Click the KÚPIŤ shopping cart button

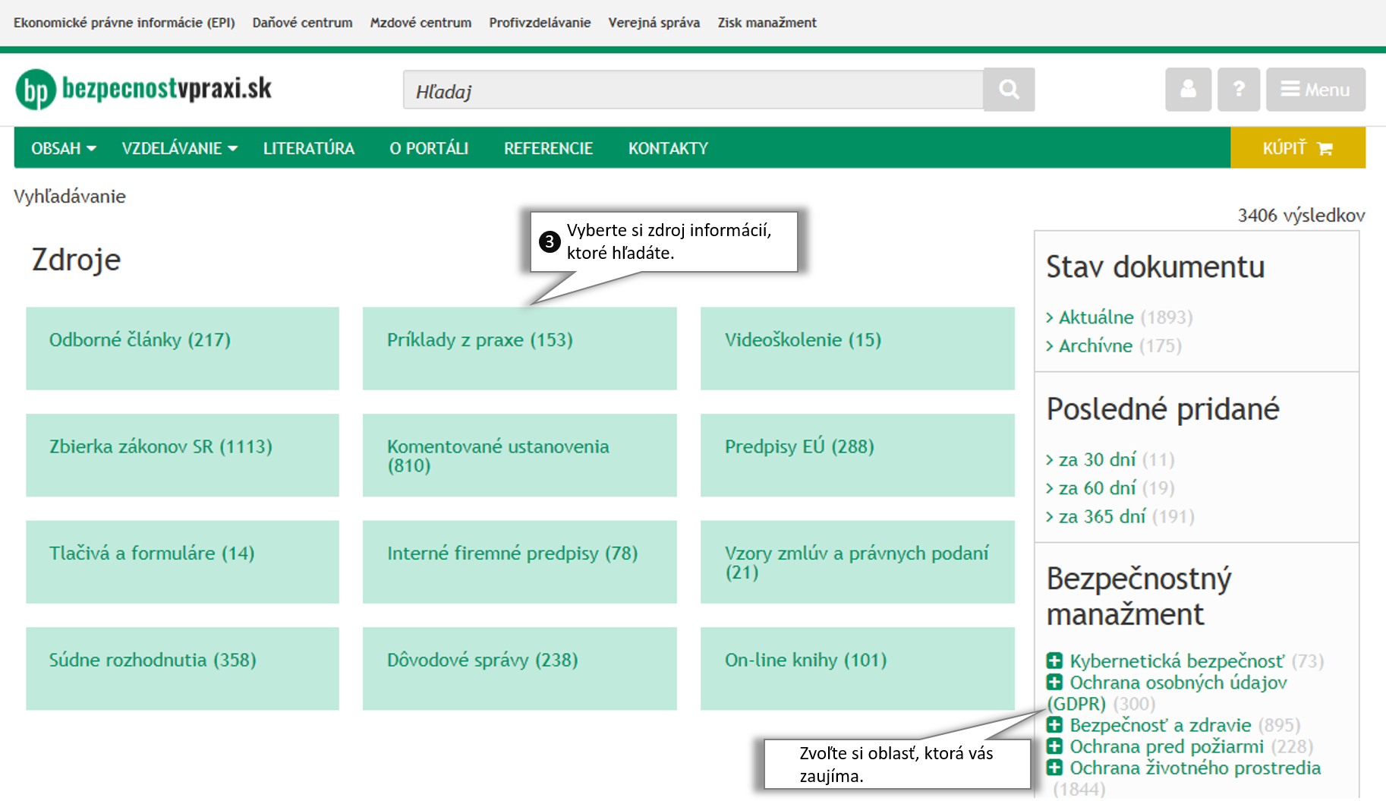(1297, 148)
